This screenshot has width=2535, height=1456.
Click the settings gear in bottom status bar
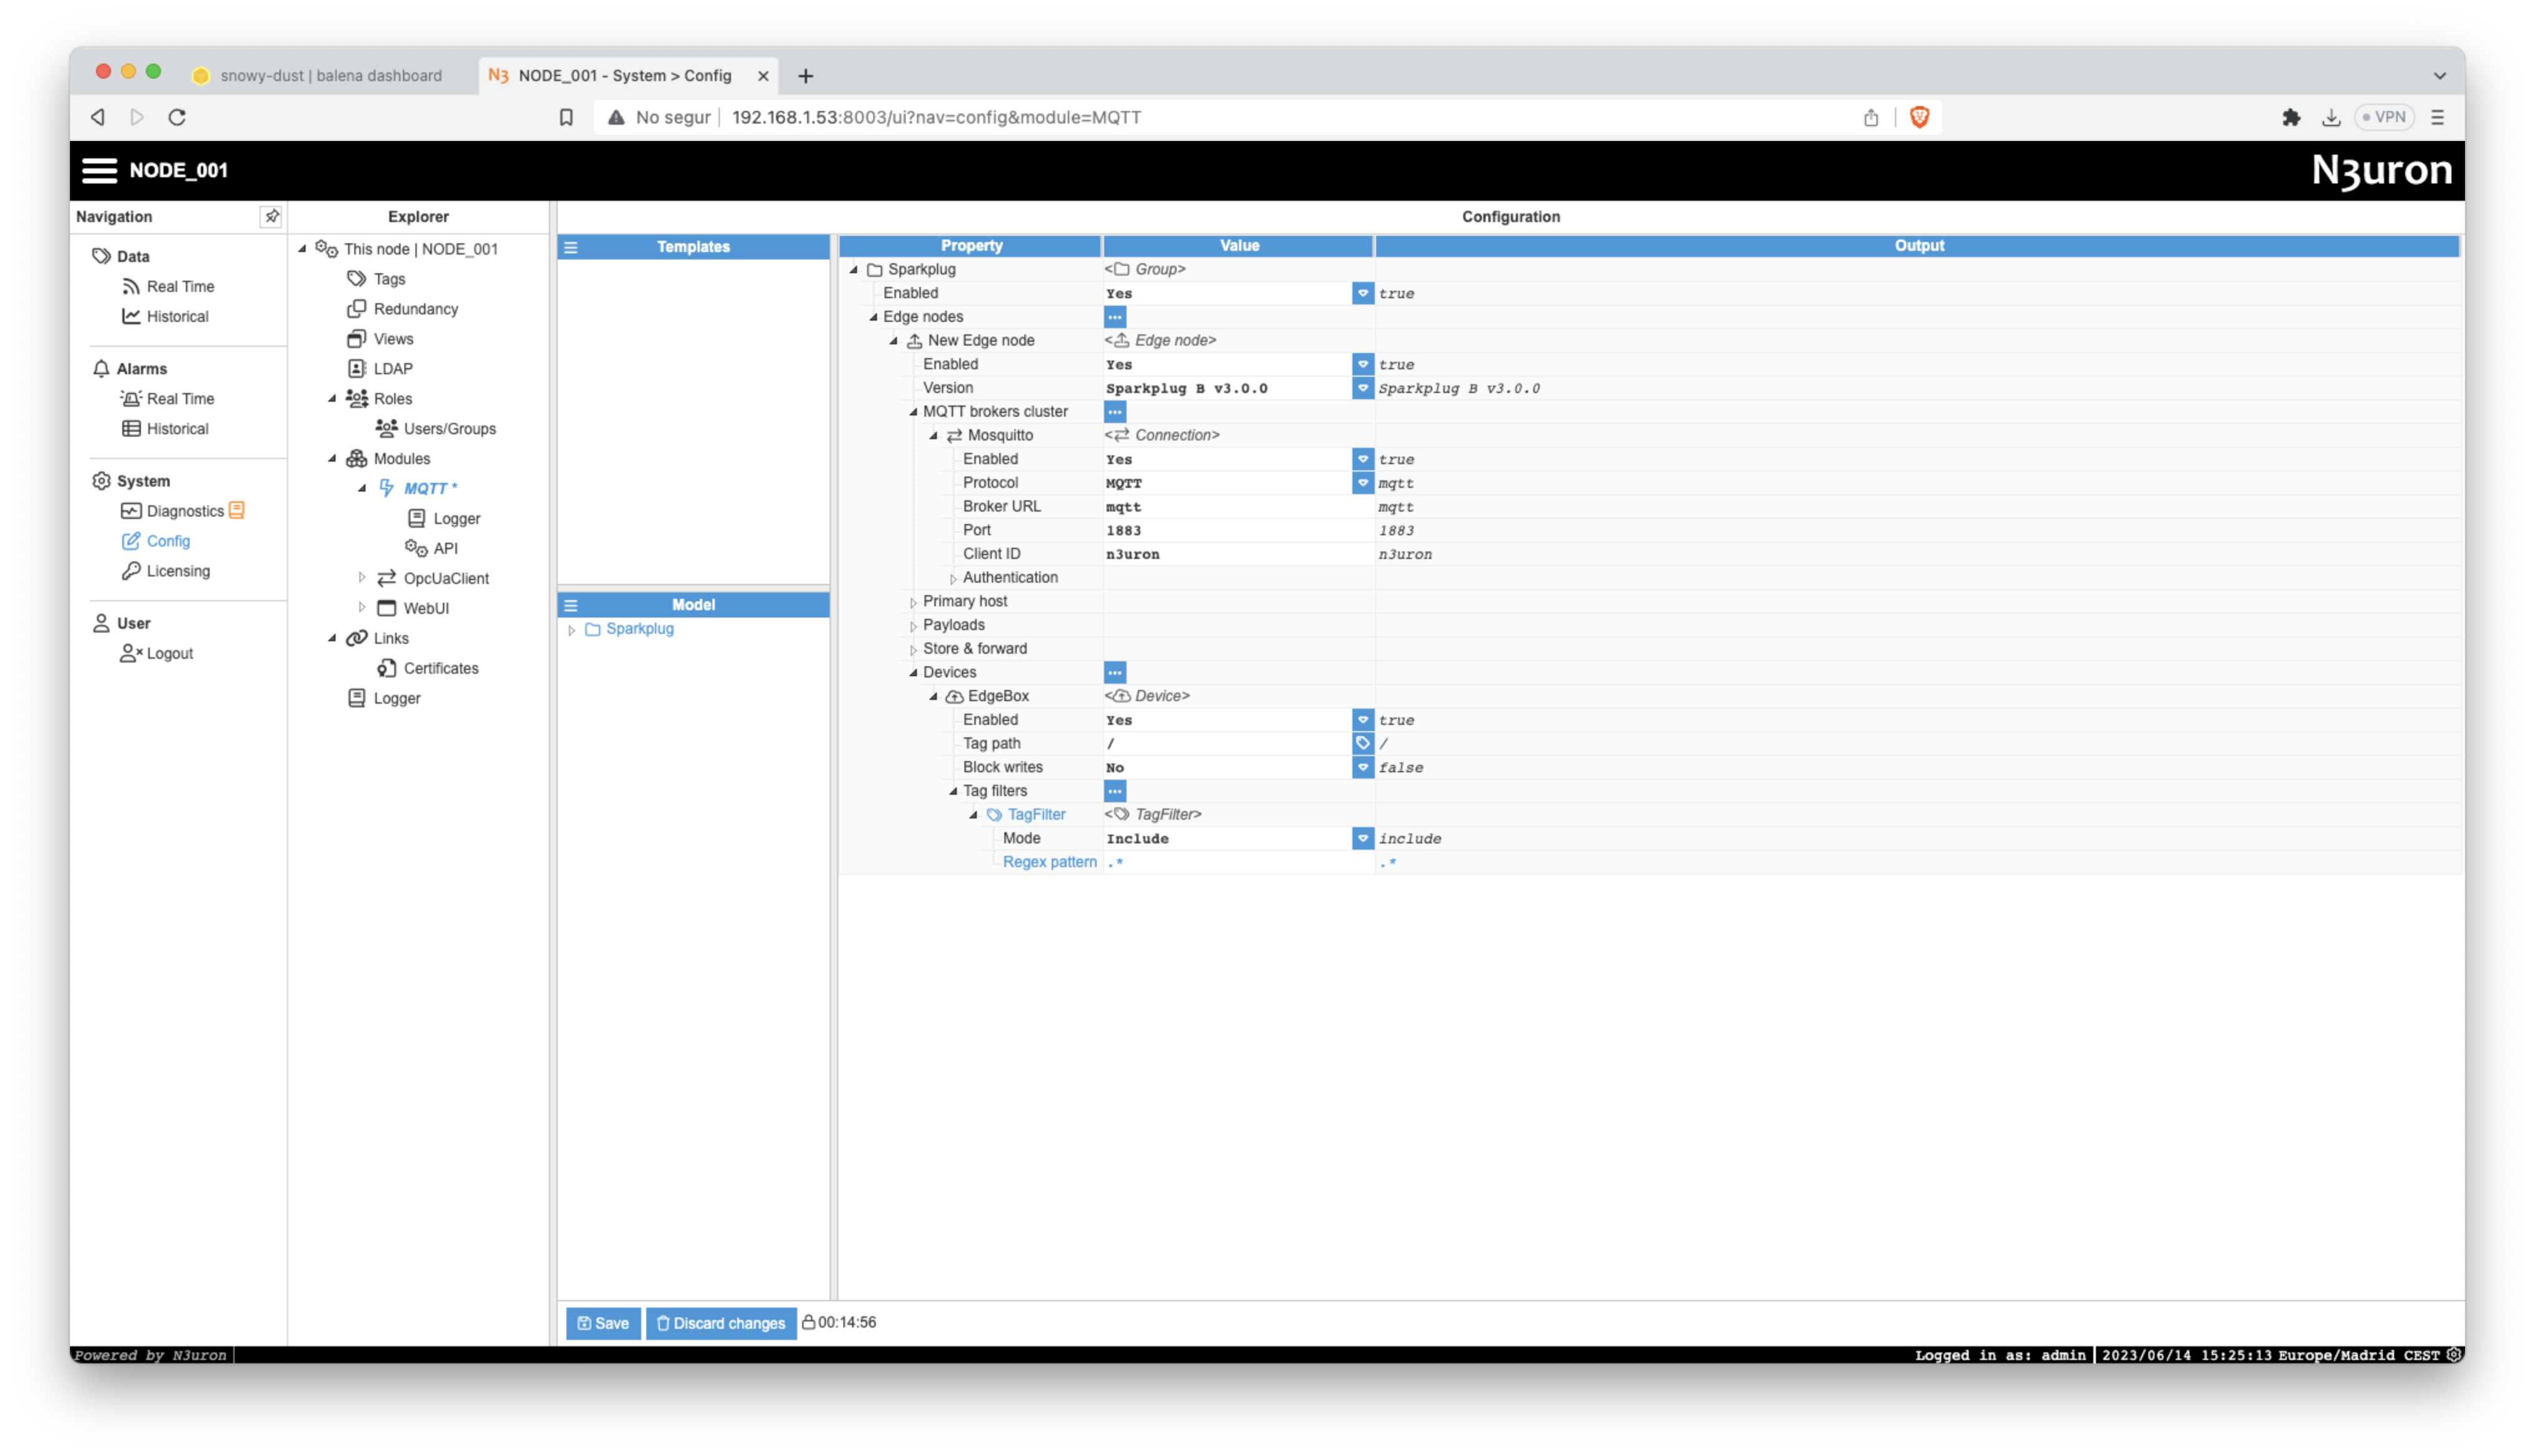2453,1355
